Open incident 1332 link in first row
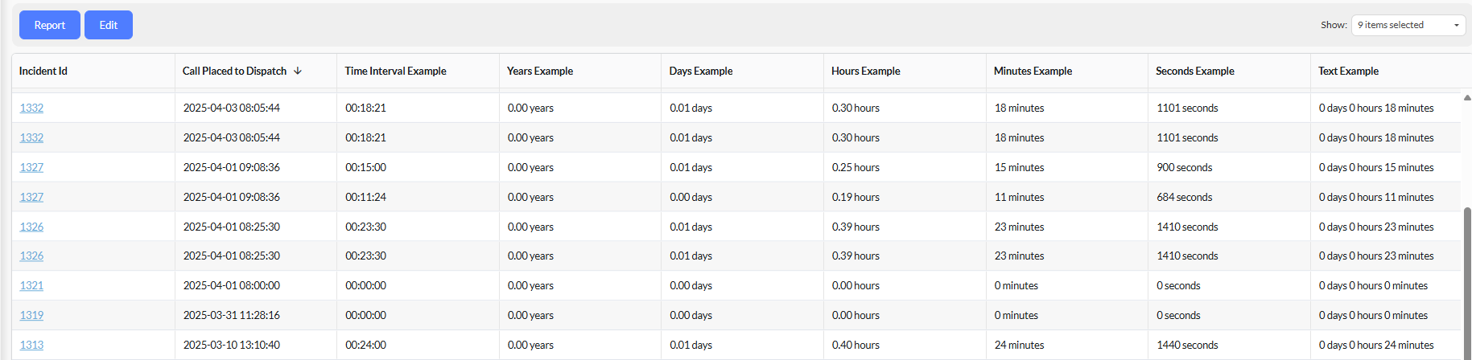 (x=31, y=108)
